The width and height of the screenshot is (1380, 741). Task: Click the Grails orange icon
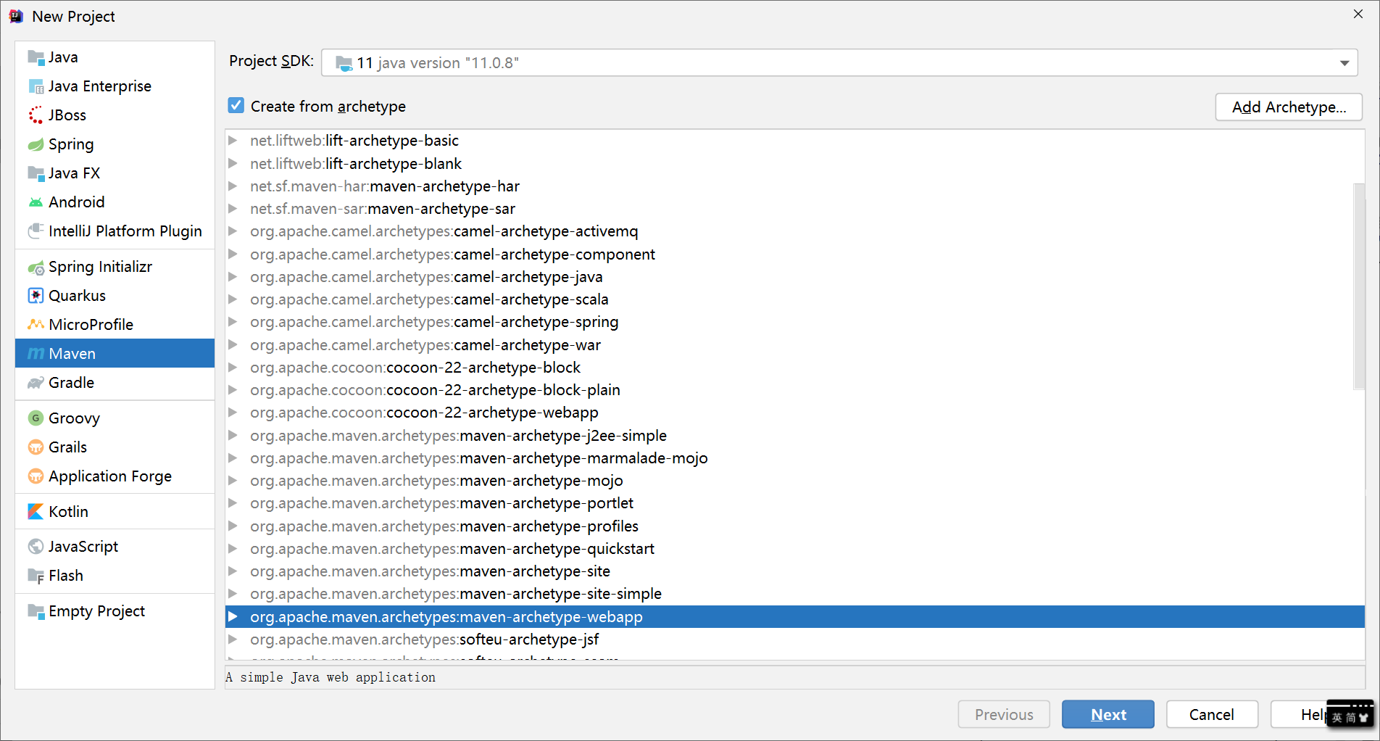coord(36,447)
